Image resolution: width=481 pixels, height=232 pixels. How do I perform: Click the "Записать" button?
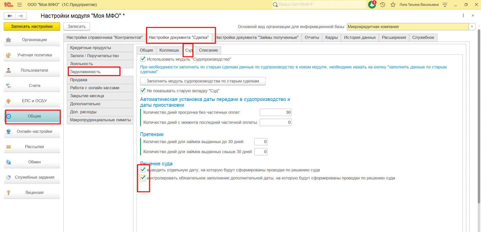coord(77,26)
